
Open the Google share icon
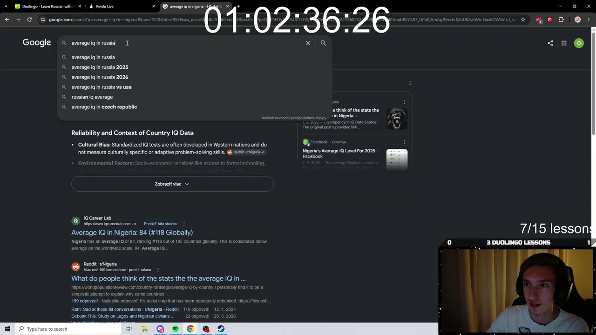click(550, 43)
